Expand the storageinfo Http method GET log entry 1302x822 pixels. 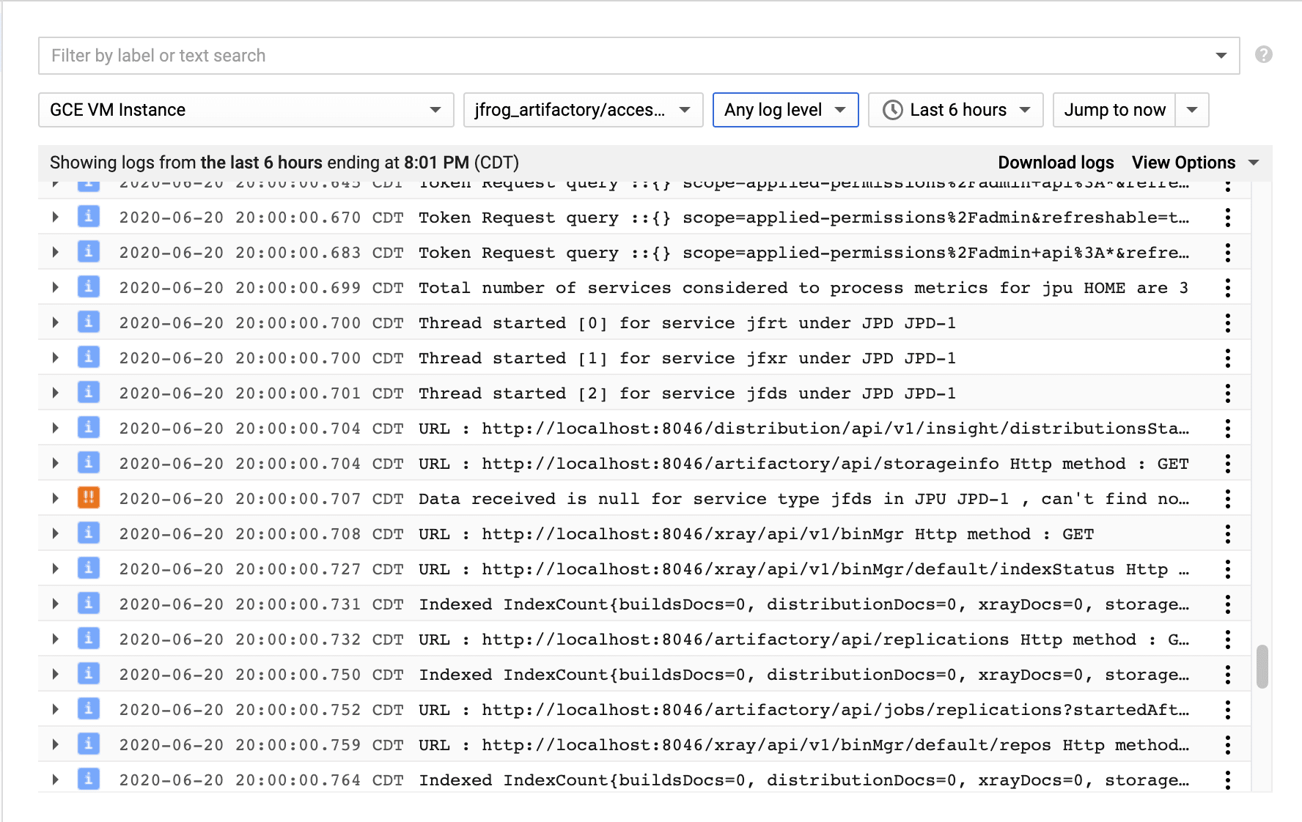click(56, 464)
